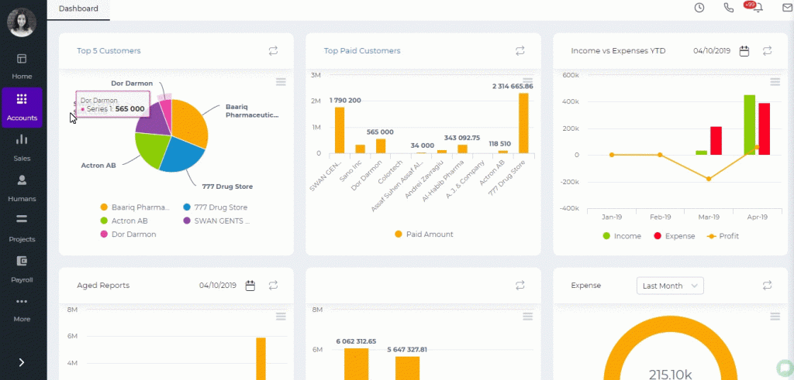Open the Last Month period dropdown
Viewport: 794px width, 380px height.
pyautogui.click(x=670, y=286)
